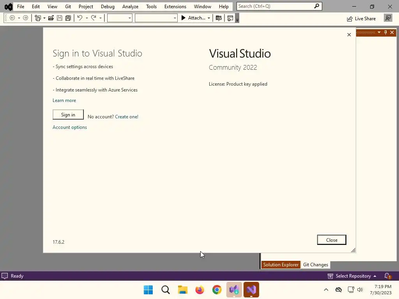Screen dimensions: 399x299
Task: Open the Help menu
Action: [224, 6]
